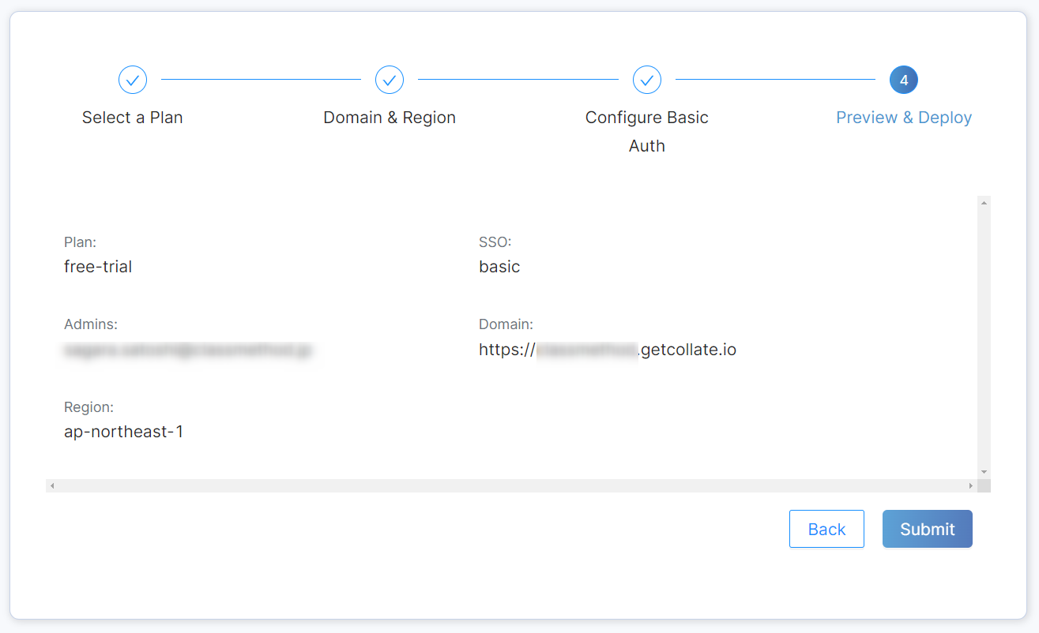This screenshot has height=633, width=1039.
Task: Click the ap-northeast-1 region value
Action: [x=123, y=433]
